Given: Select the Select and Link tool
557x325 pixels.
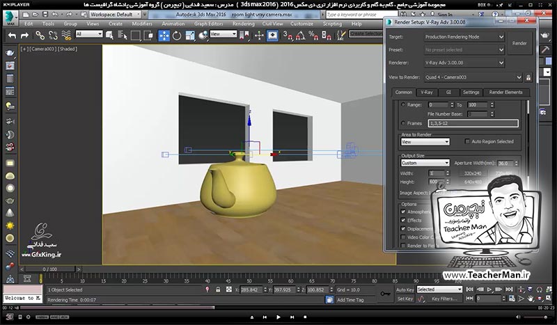Looking at the screenshot, I should 40,35.
